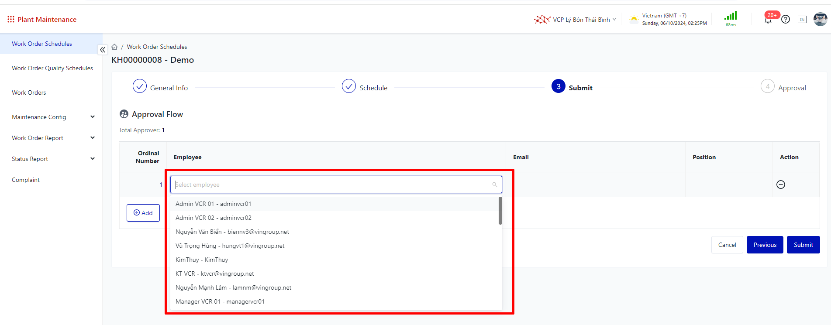Viewport: 831px width, 325px height.
Task: Go to Complaint in the sidebar
Action: tap(26, 180)
